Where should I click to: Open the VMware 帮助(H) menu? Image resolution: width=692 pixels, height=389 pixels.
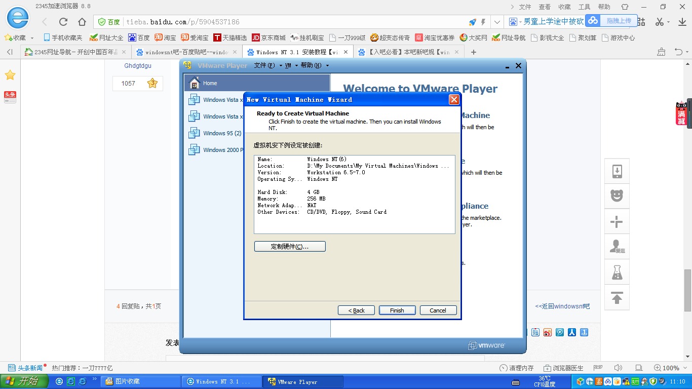pos(311,65)
